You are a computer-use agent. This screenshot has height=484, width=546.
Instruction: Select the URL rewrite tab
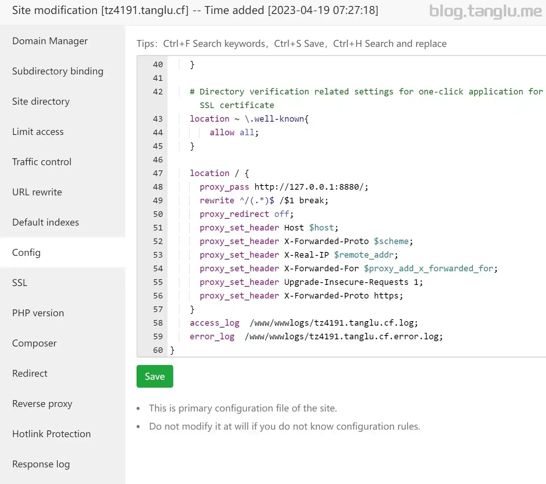pos(37,192)
